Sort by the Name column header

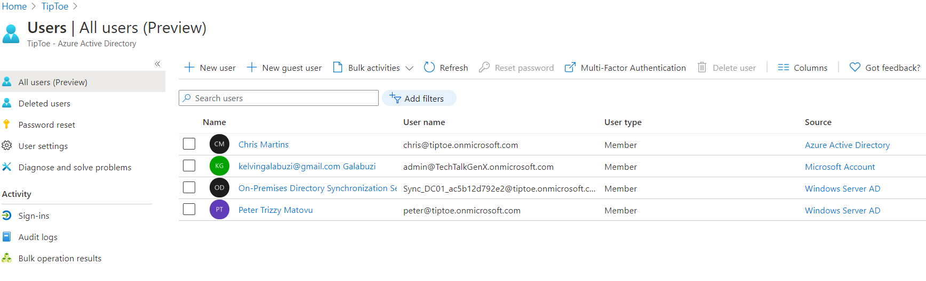214,122
